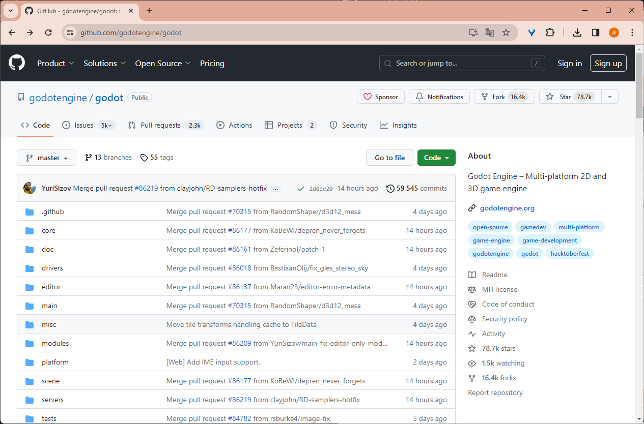
Task: Expand the commit message ellipsis
Action: click(276, 189)
